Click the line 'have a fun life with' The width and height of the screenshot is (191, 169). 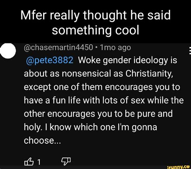click(104, 100)
